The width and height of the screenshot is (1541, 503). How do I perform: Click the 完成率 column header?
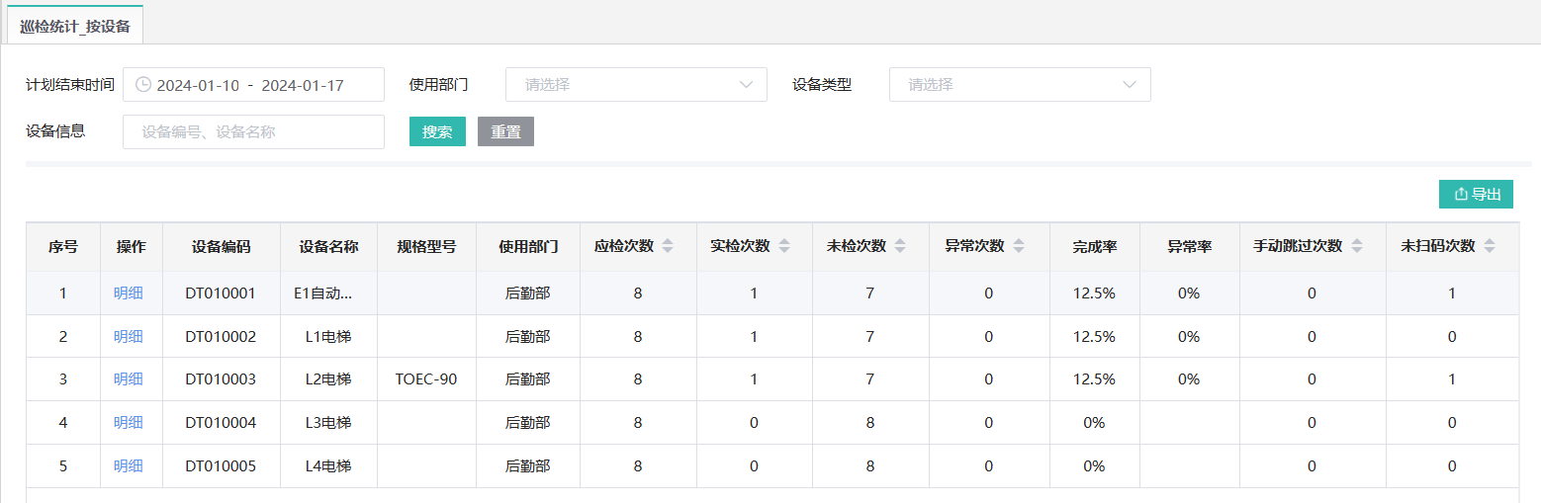tap(1094, 246)
